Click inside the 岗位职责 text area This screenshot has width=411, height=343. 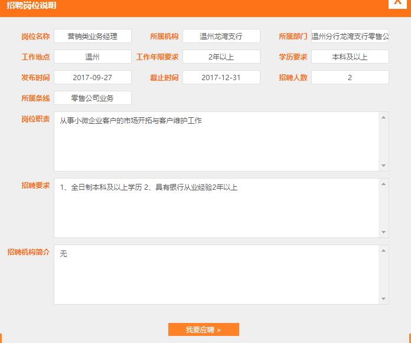(x=216, y=141)
